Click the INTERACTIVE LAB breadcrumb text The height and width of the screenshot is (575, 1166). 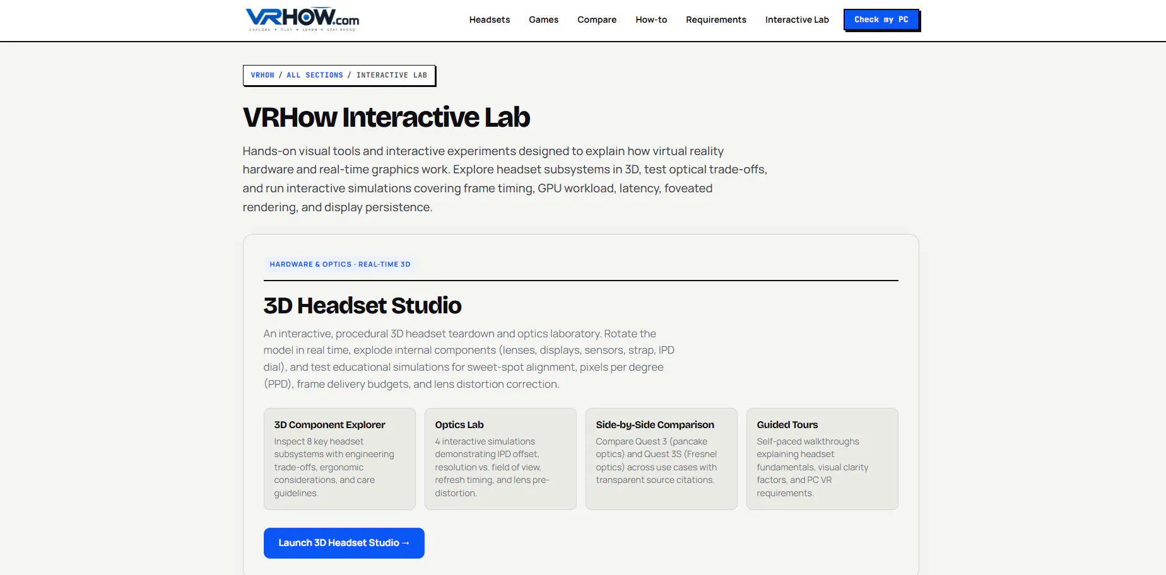(x=392, y=75)
